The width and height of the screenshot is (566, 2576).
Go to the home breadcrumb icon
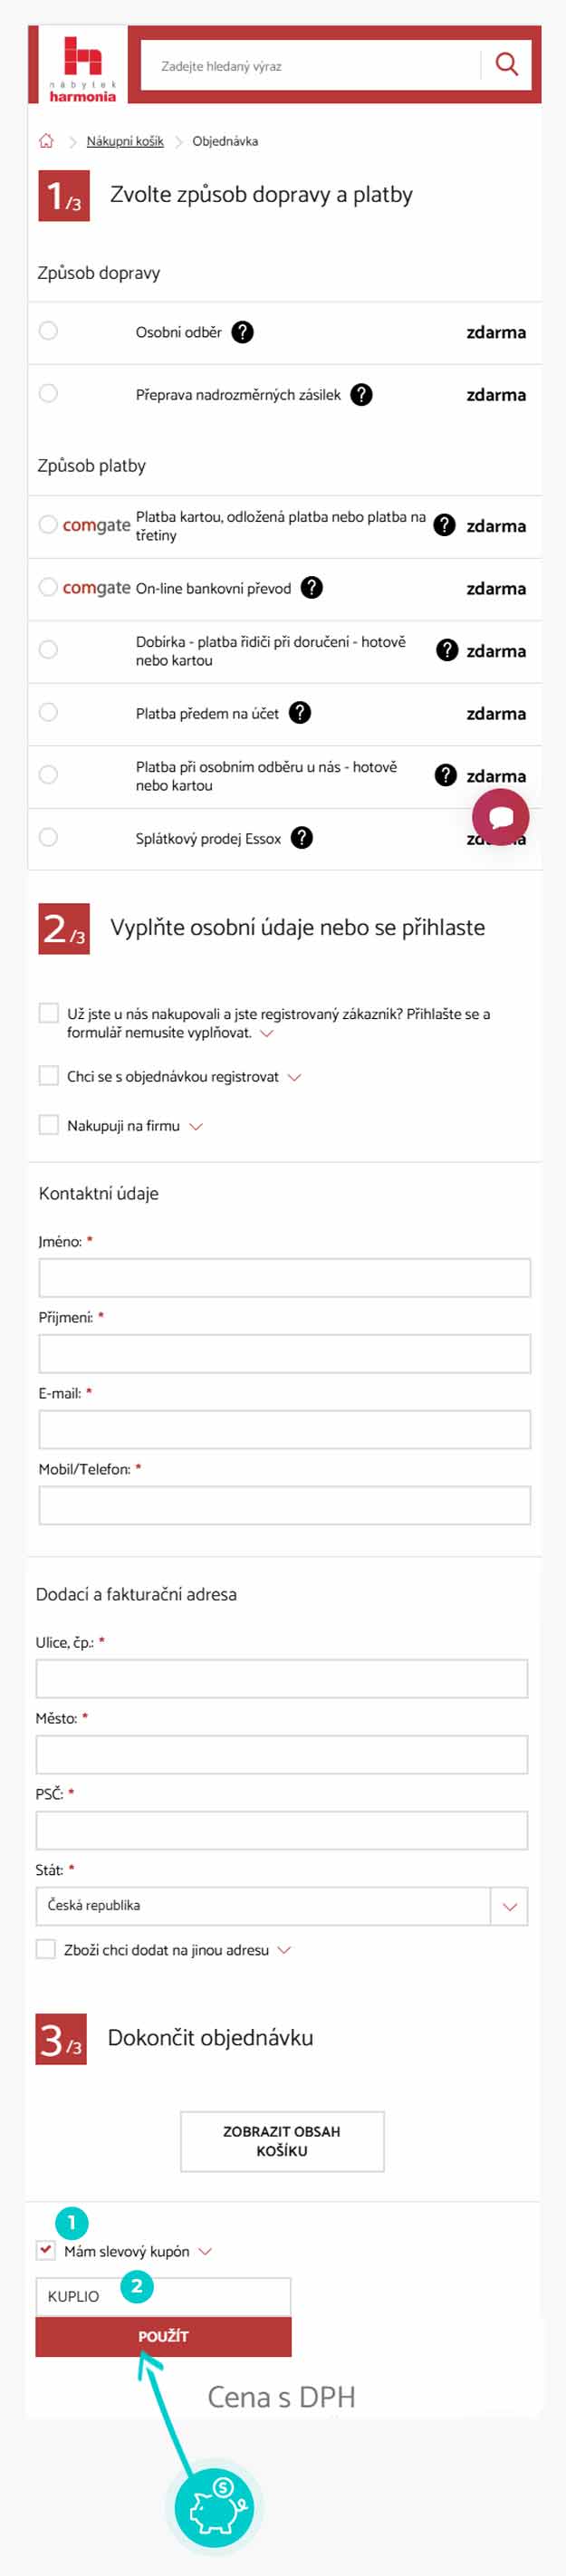click(x=46, y=141)
